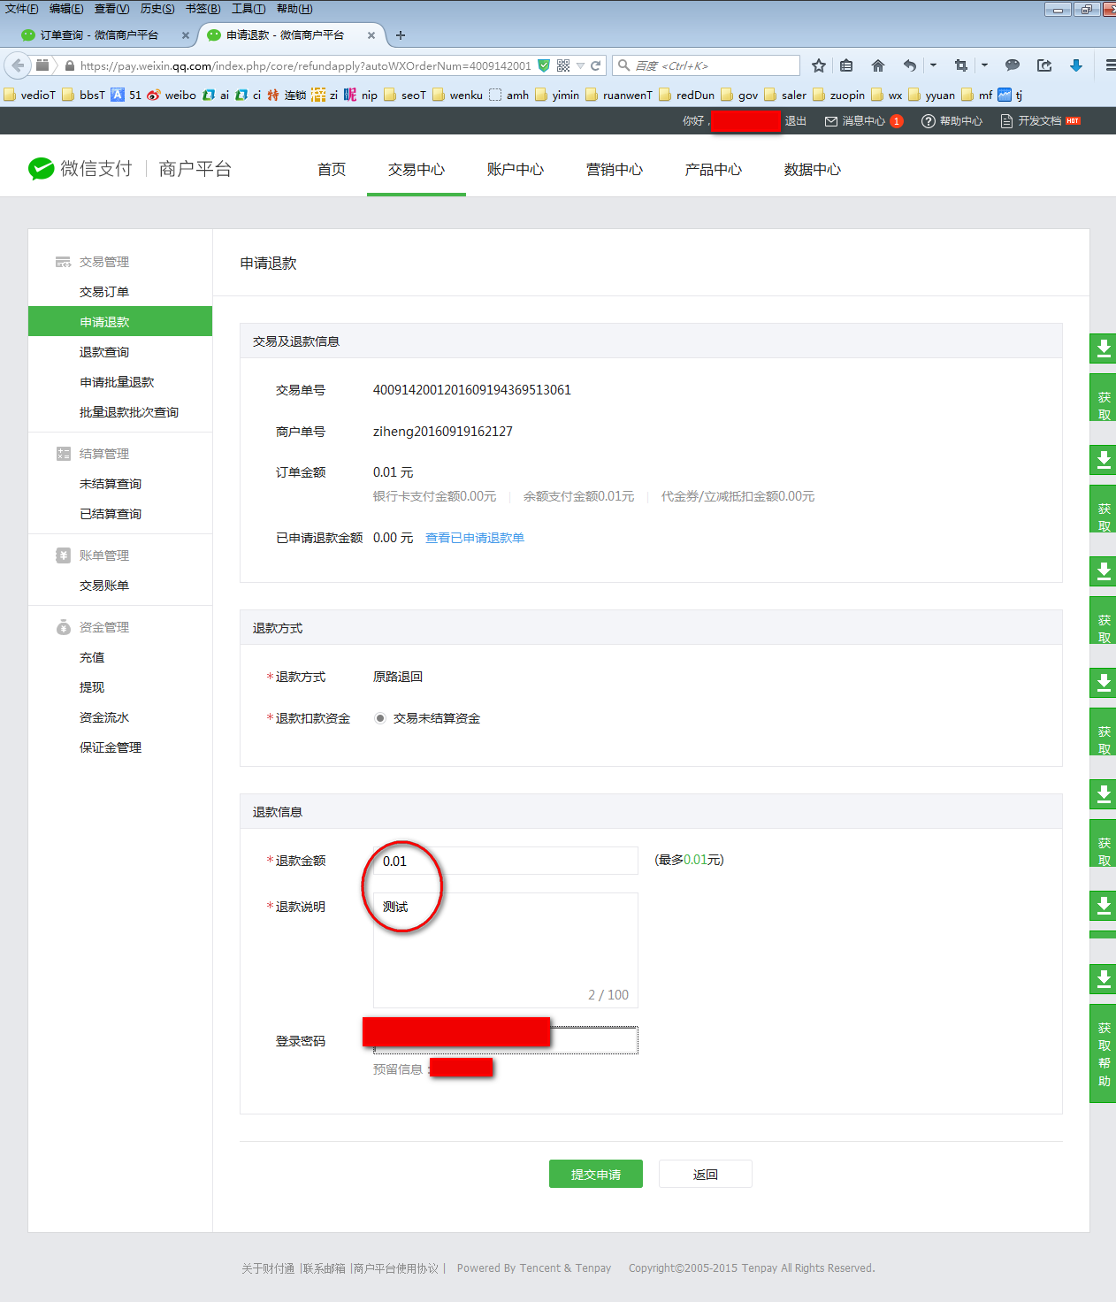Show the bookmarks list icon
The height and width of the screenshot is (1302, 1116).
[x=846, y=65]
